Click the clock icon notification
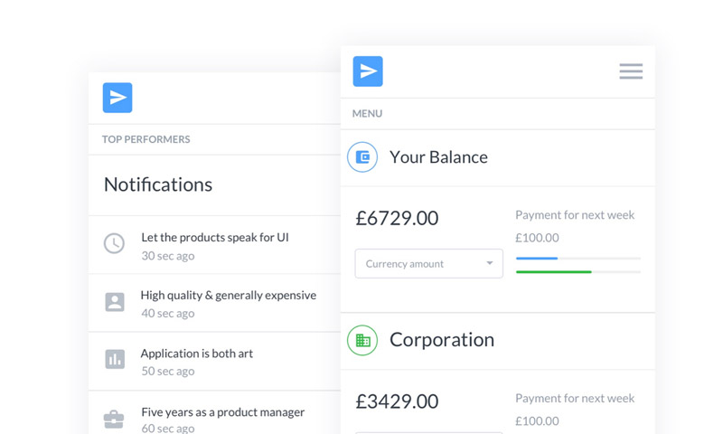The height and width of the screenshot is (434, 723). point(114,243)
